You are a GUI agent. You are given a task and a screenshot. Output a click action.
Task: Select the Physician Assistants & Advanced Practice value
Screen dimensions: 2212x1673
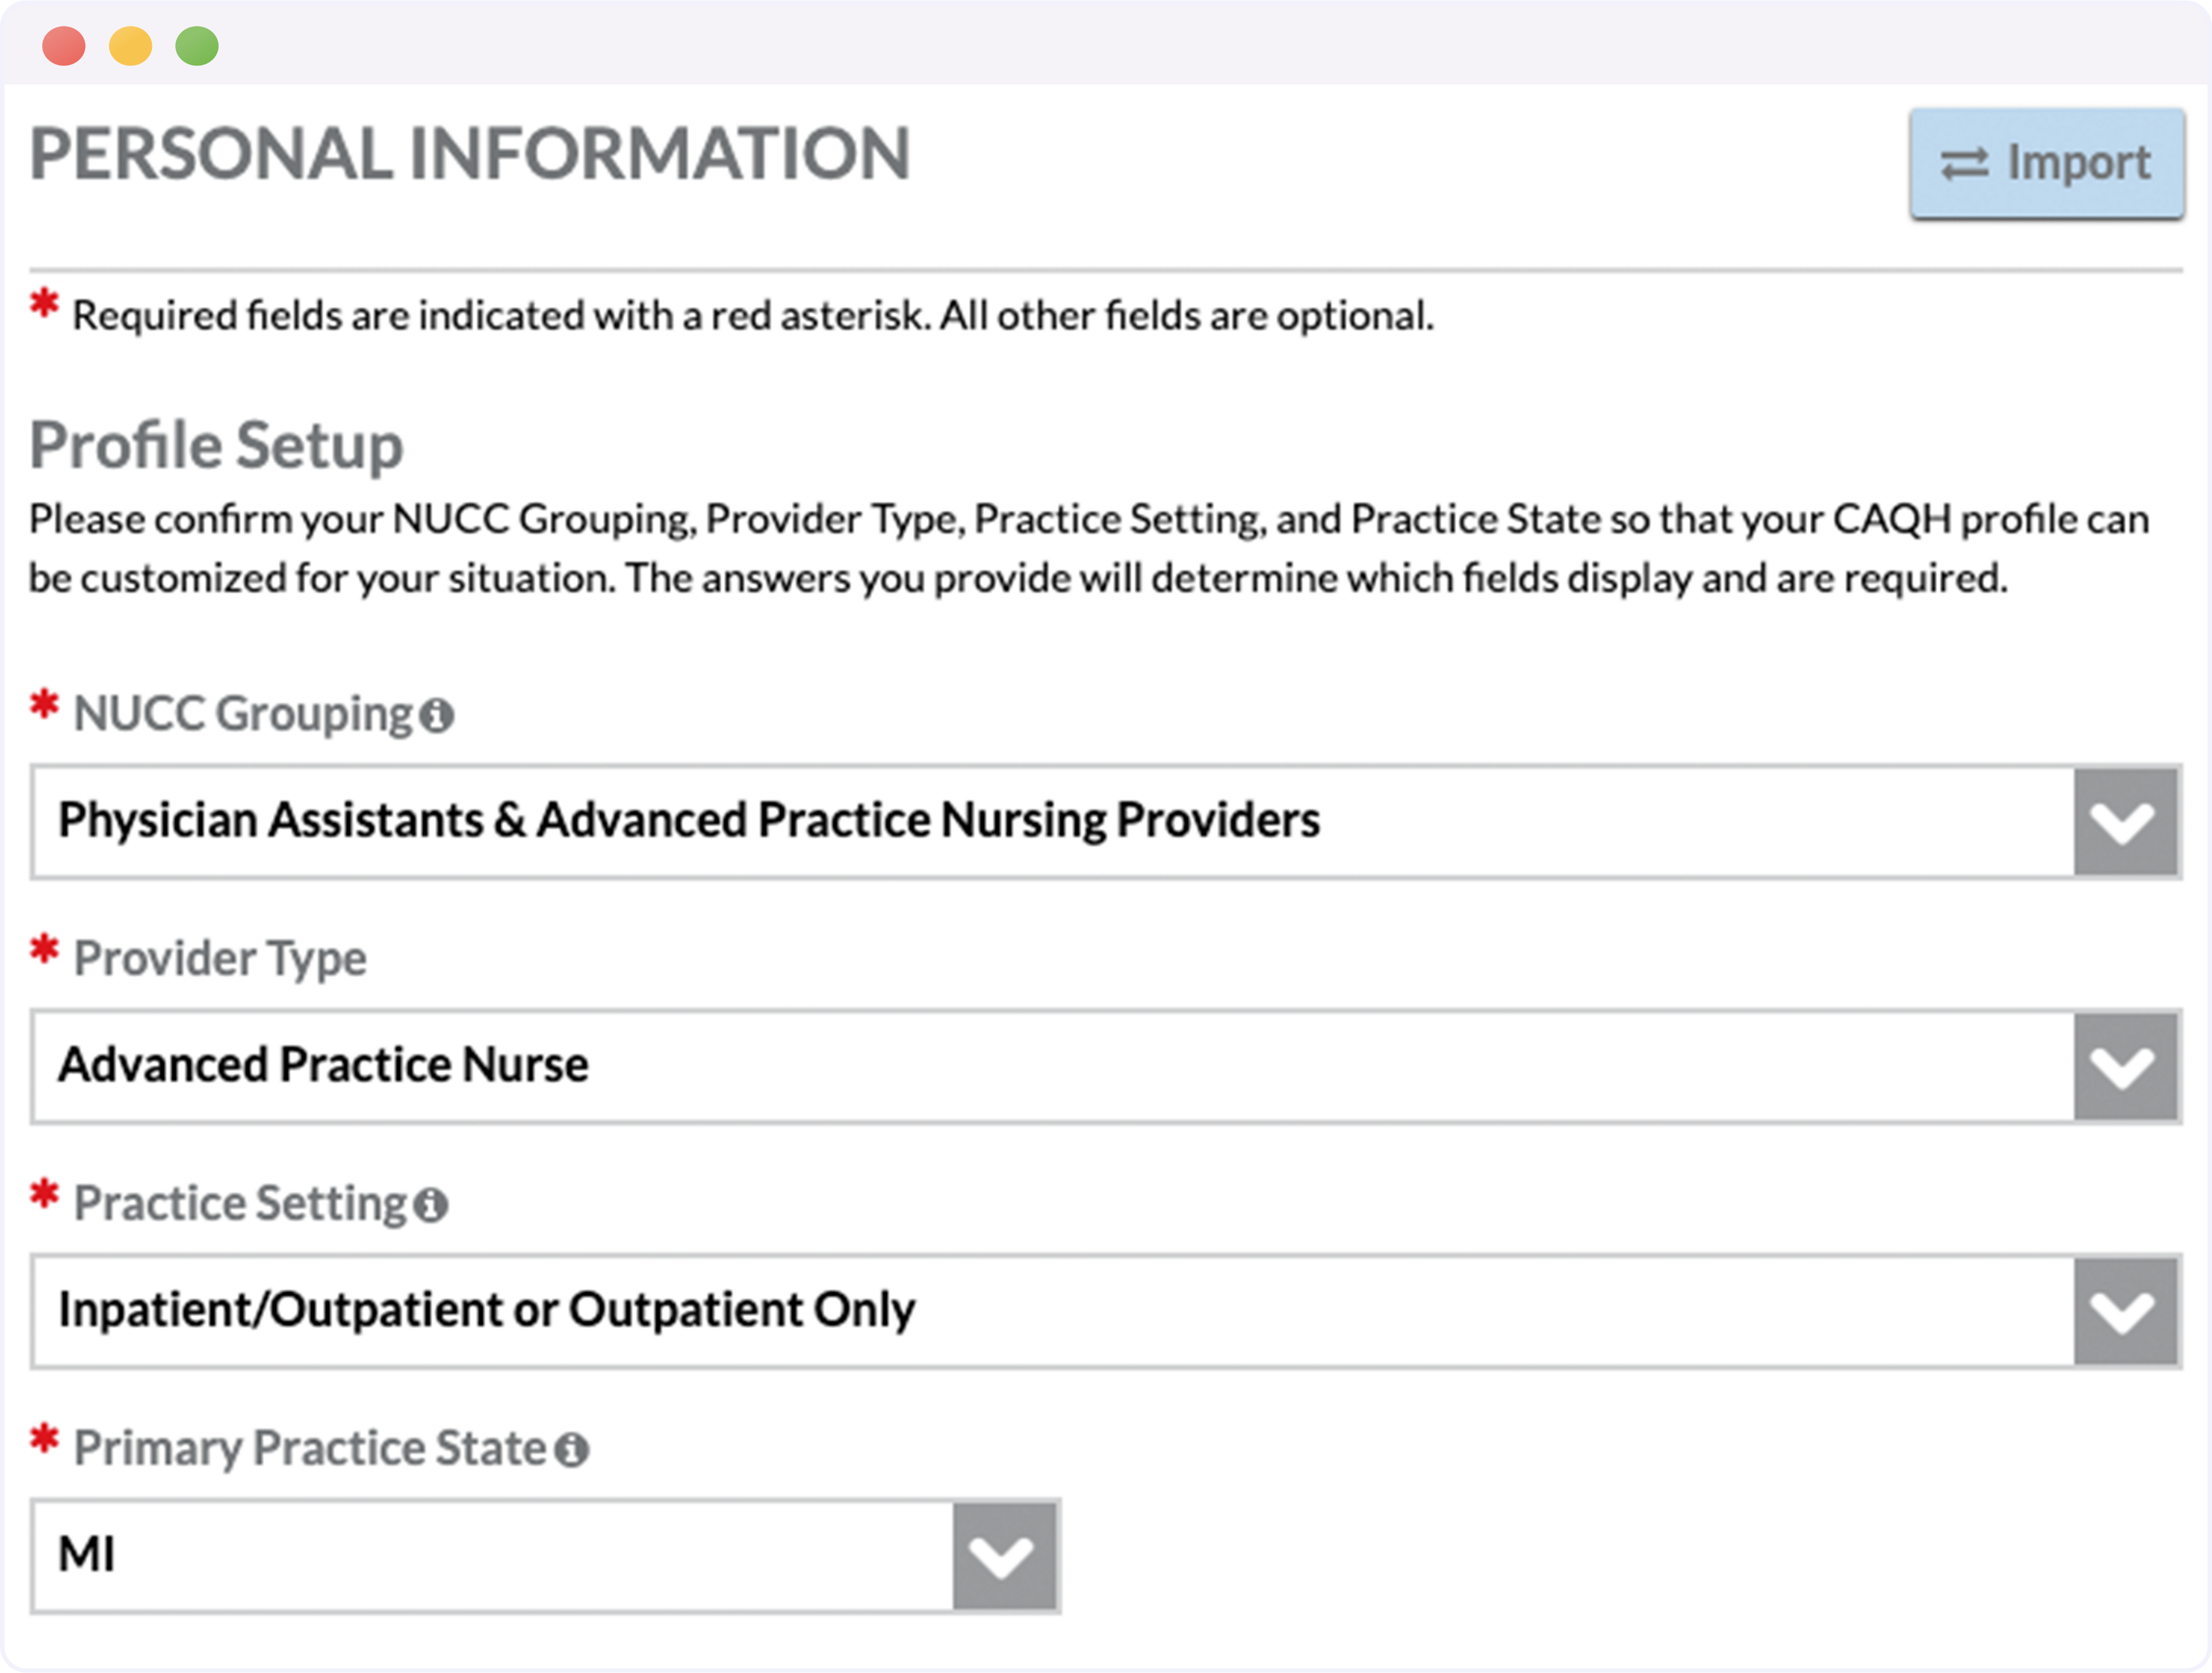point(689,820)
